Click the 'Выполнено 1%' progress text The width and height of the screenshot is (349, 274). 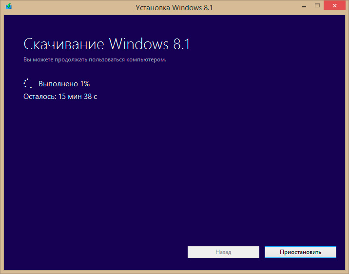point(64,84)
